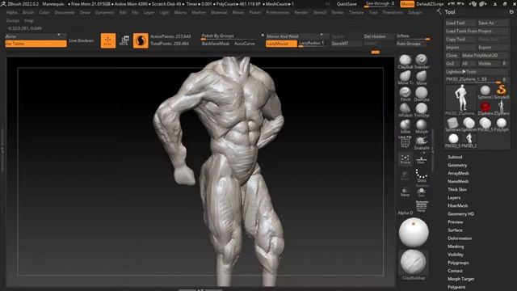Click Del Hidden button
The image size is (517, 291).
[x=378, y=36]
